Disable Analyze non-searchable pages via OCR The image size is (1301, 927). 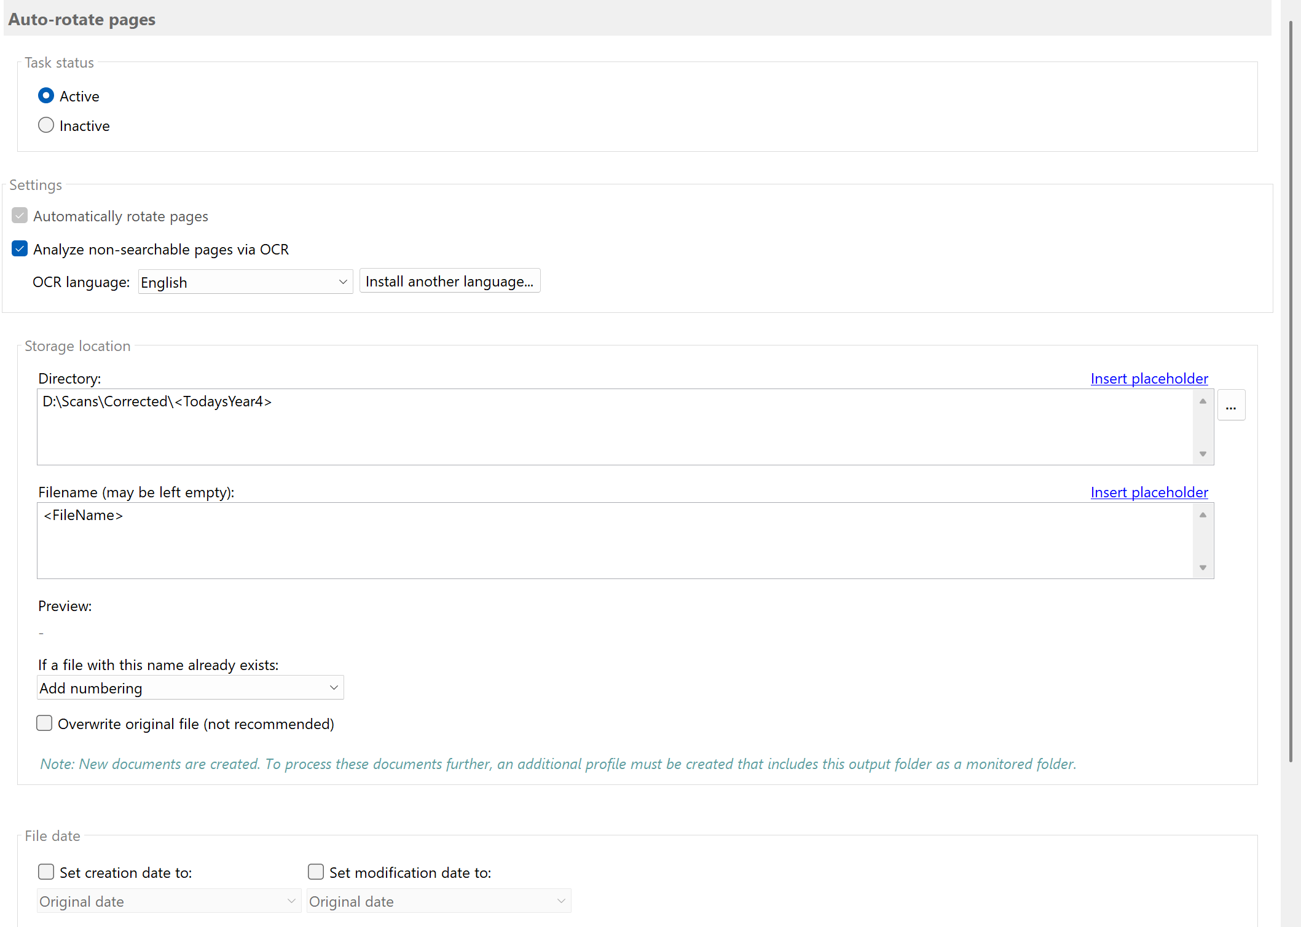19,248
